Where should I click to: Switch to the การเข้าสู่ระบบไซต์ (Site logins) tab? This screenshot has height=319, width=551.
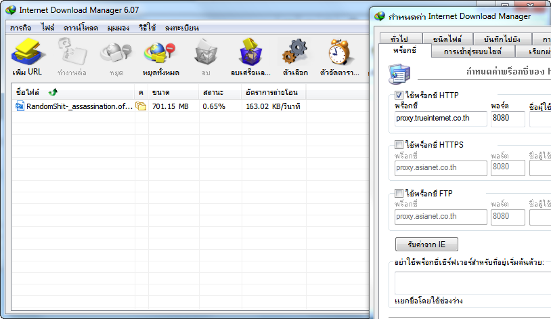pos(472,51)
